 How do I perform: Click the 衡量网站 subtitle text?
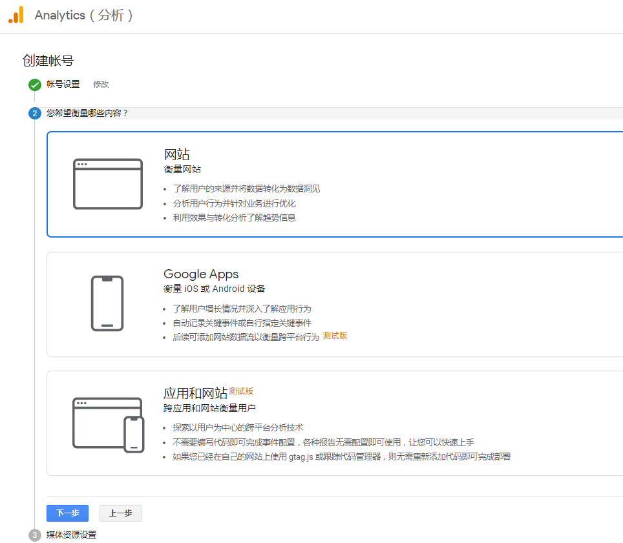182,170
